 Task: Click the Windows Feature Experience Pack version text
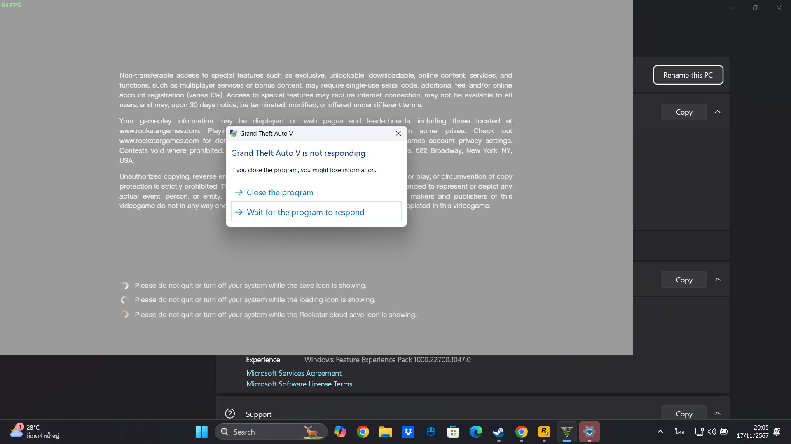click(387, 360)
